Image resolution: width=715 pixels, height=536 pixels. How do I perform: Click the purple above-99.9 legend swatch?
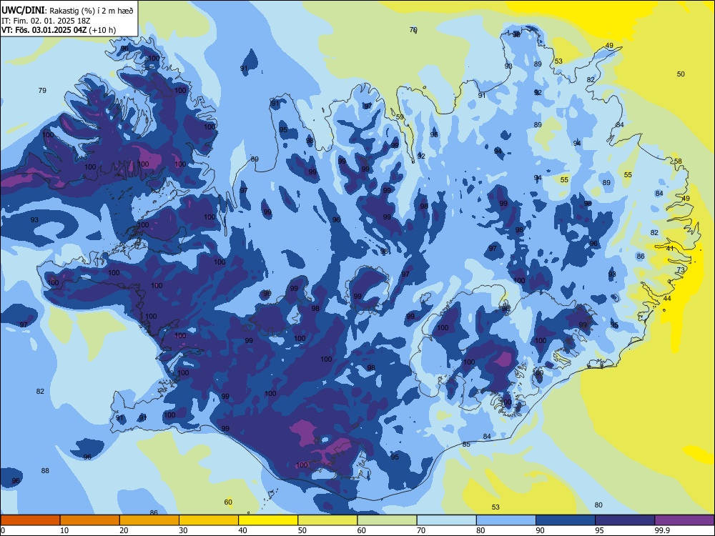(684, 520)
